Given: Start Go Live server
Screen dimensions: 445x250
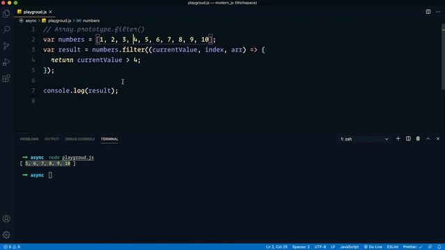Looking at the screenshot, I should point(373,247).
